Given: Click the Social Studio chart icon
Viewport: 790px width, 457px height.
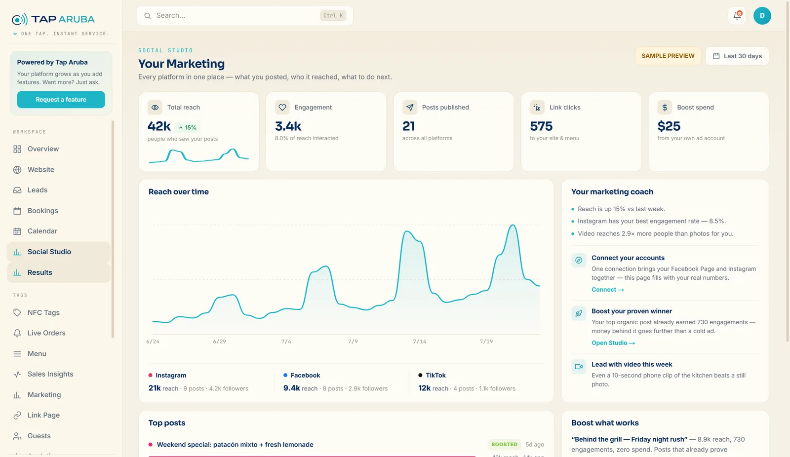Looking at the screenshot, I should tap(17, 252).
